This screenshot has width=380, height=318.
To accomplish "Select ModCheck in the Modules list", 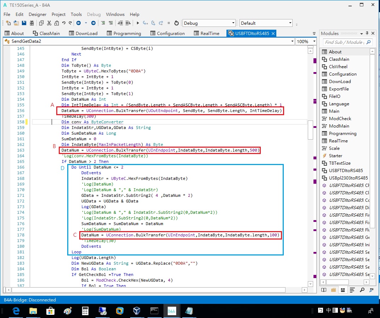I will pyautogui.click(x=340, y=119).
